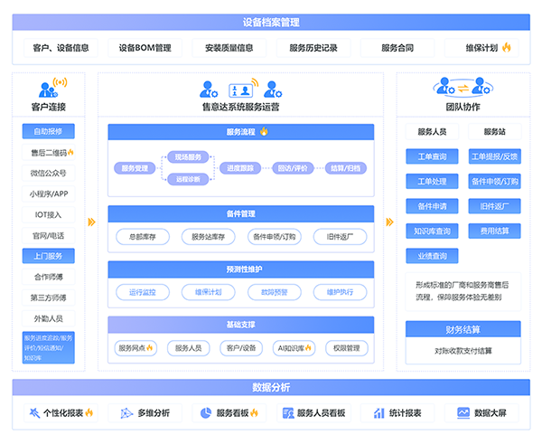Click the 知识库查询 button
The height and width of the screenshot is (444, 542).
[432, 231]
